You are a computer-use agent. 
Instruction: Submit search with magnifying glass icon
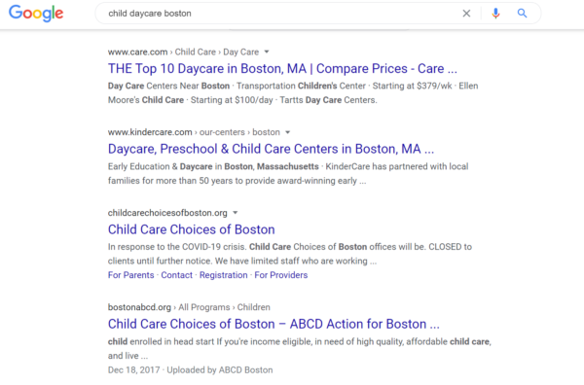point(522,14)
